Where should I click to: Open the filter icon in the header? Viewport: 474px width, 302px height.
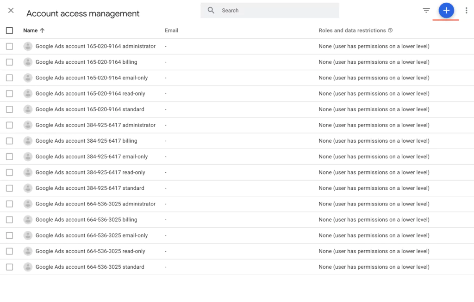click(426, 11)
